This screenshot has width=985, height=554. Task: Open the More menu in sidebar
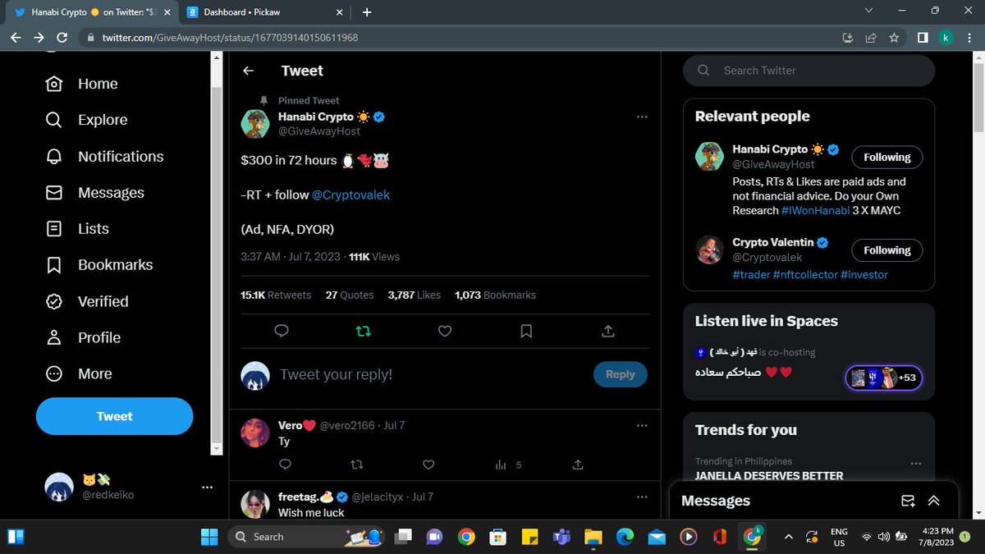tap(78, 373)
